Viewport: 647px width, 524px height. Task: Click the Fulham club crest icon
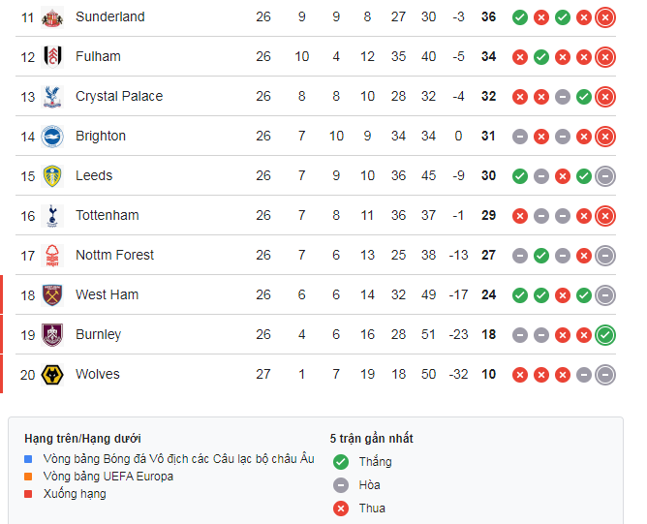click(52, 57)
